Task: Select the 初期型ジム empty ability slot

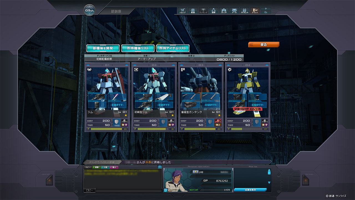Action: tap(164, 105)
